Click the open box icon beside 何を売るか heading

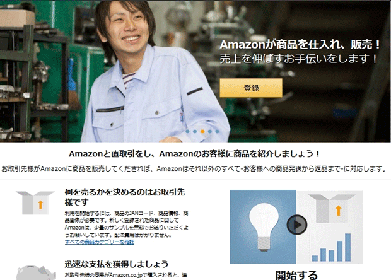click(35, 202)
